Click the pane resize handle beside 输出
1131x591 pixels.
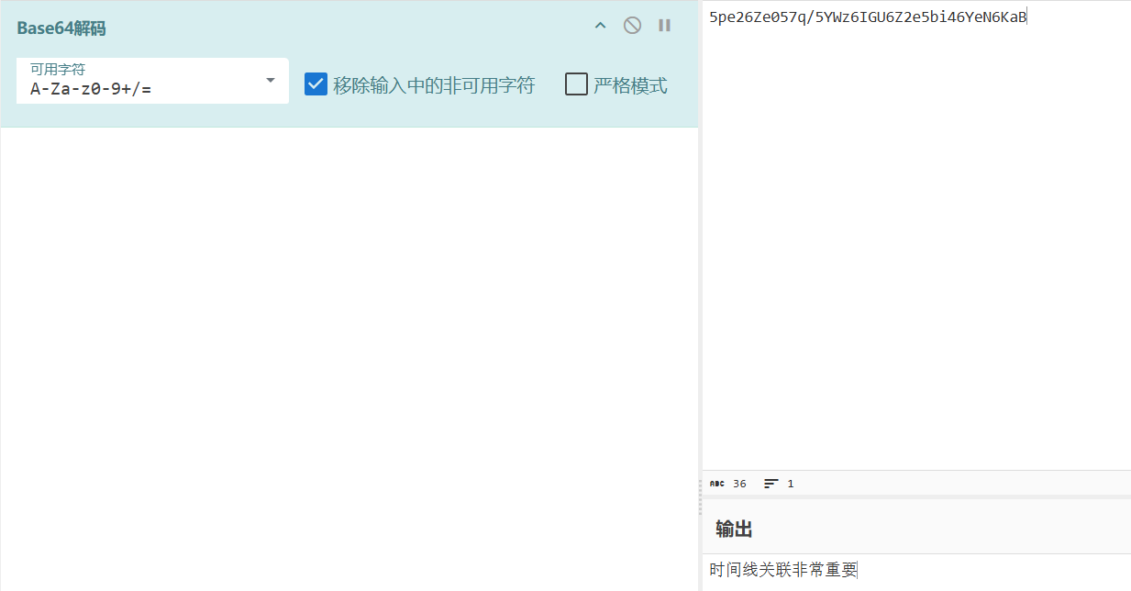(700, 499)
